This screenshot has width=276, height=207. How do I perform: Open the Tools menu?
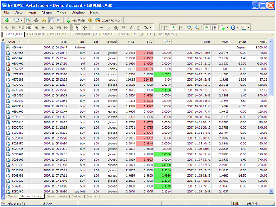click(62, 13)
